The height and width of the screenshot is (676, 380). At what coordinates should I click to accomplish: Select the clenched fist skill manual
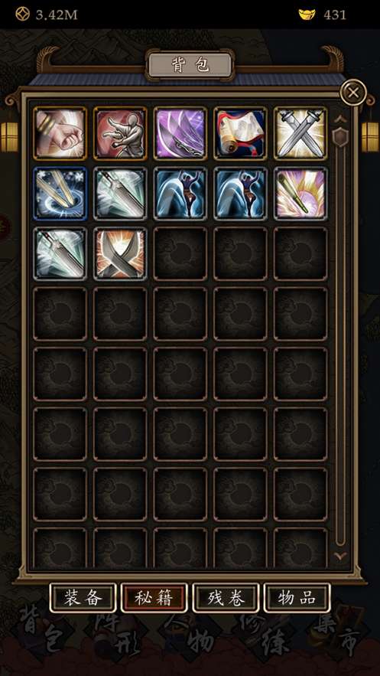pos(60,134)
